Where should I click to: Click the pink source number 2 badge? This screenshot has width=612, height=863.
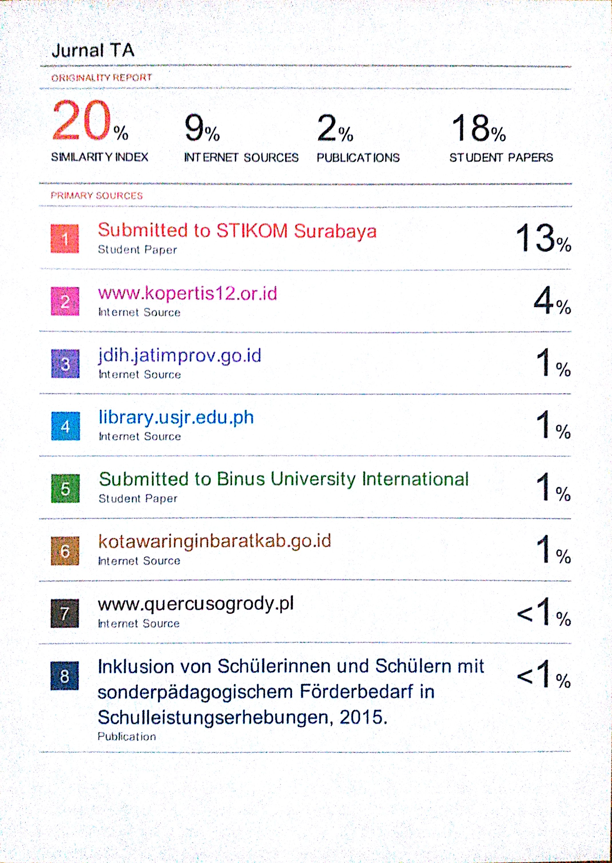[x=65, y=301]
